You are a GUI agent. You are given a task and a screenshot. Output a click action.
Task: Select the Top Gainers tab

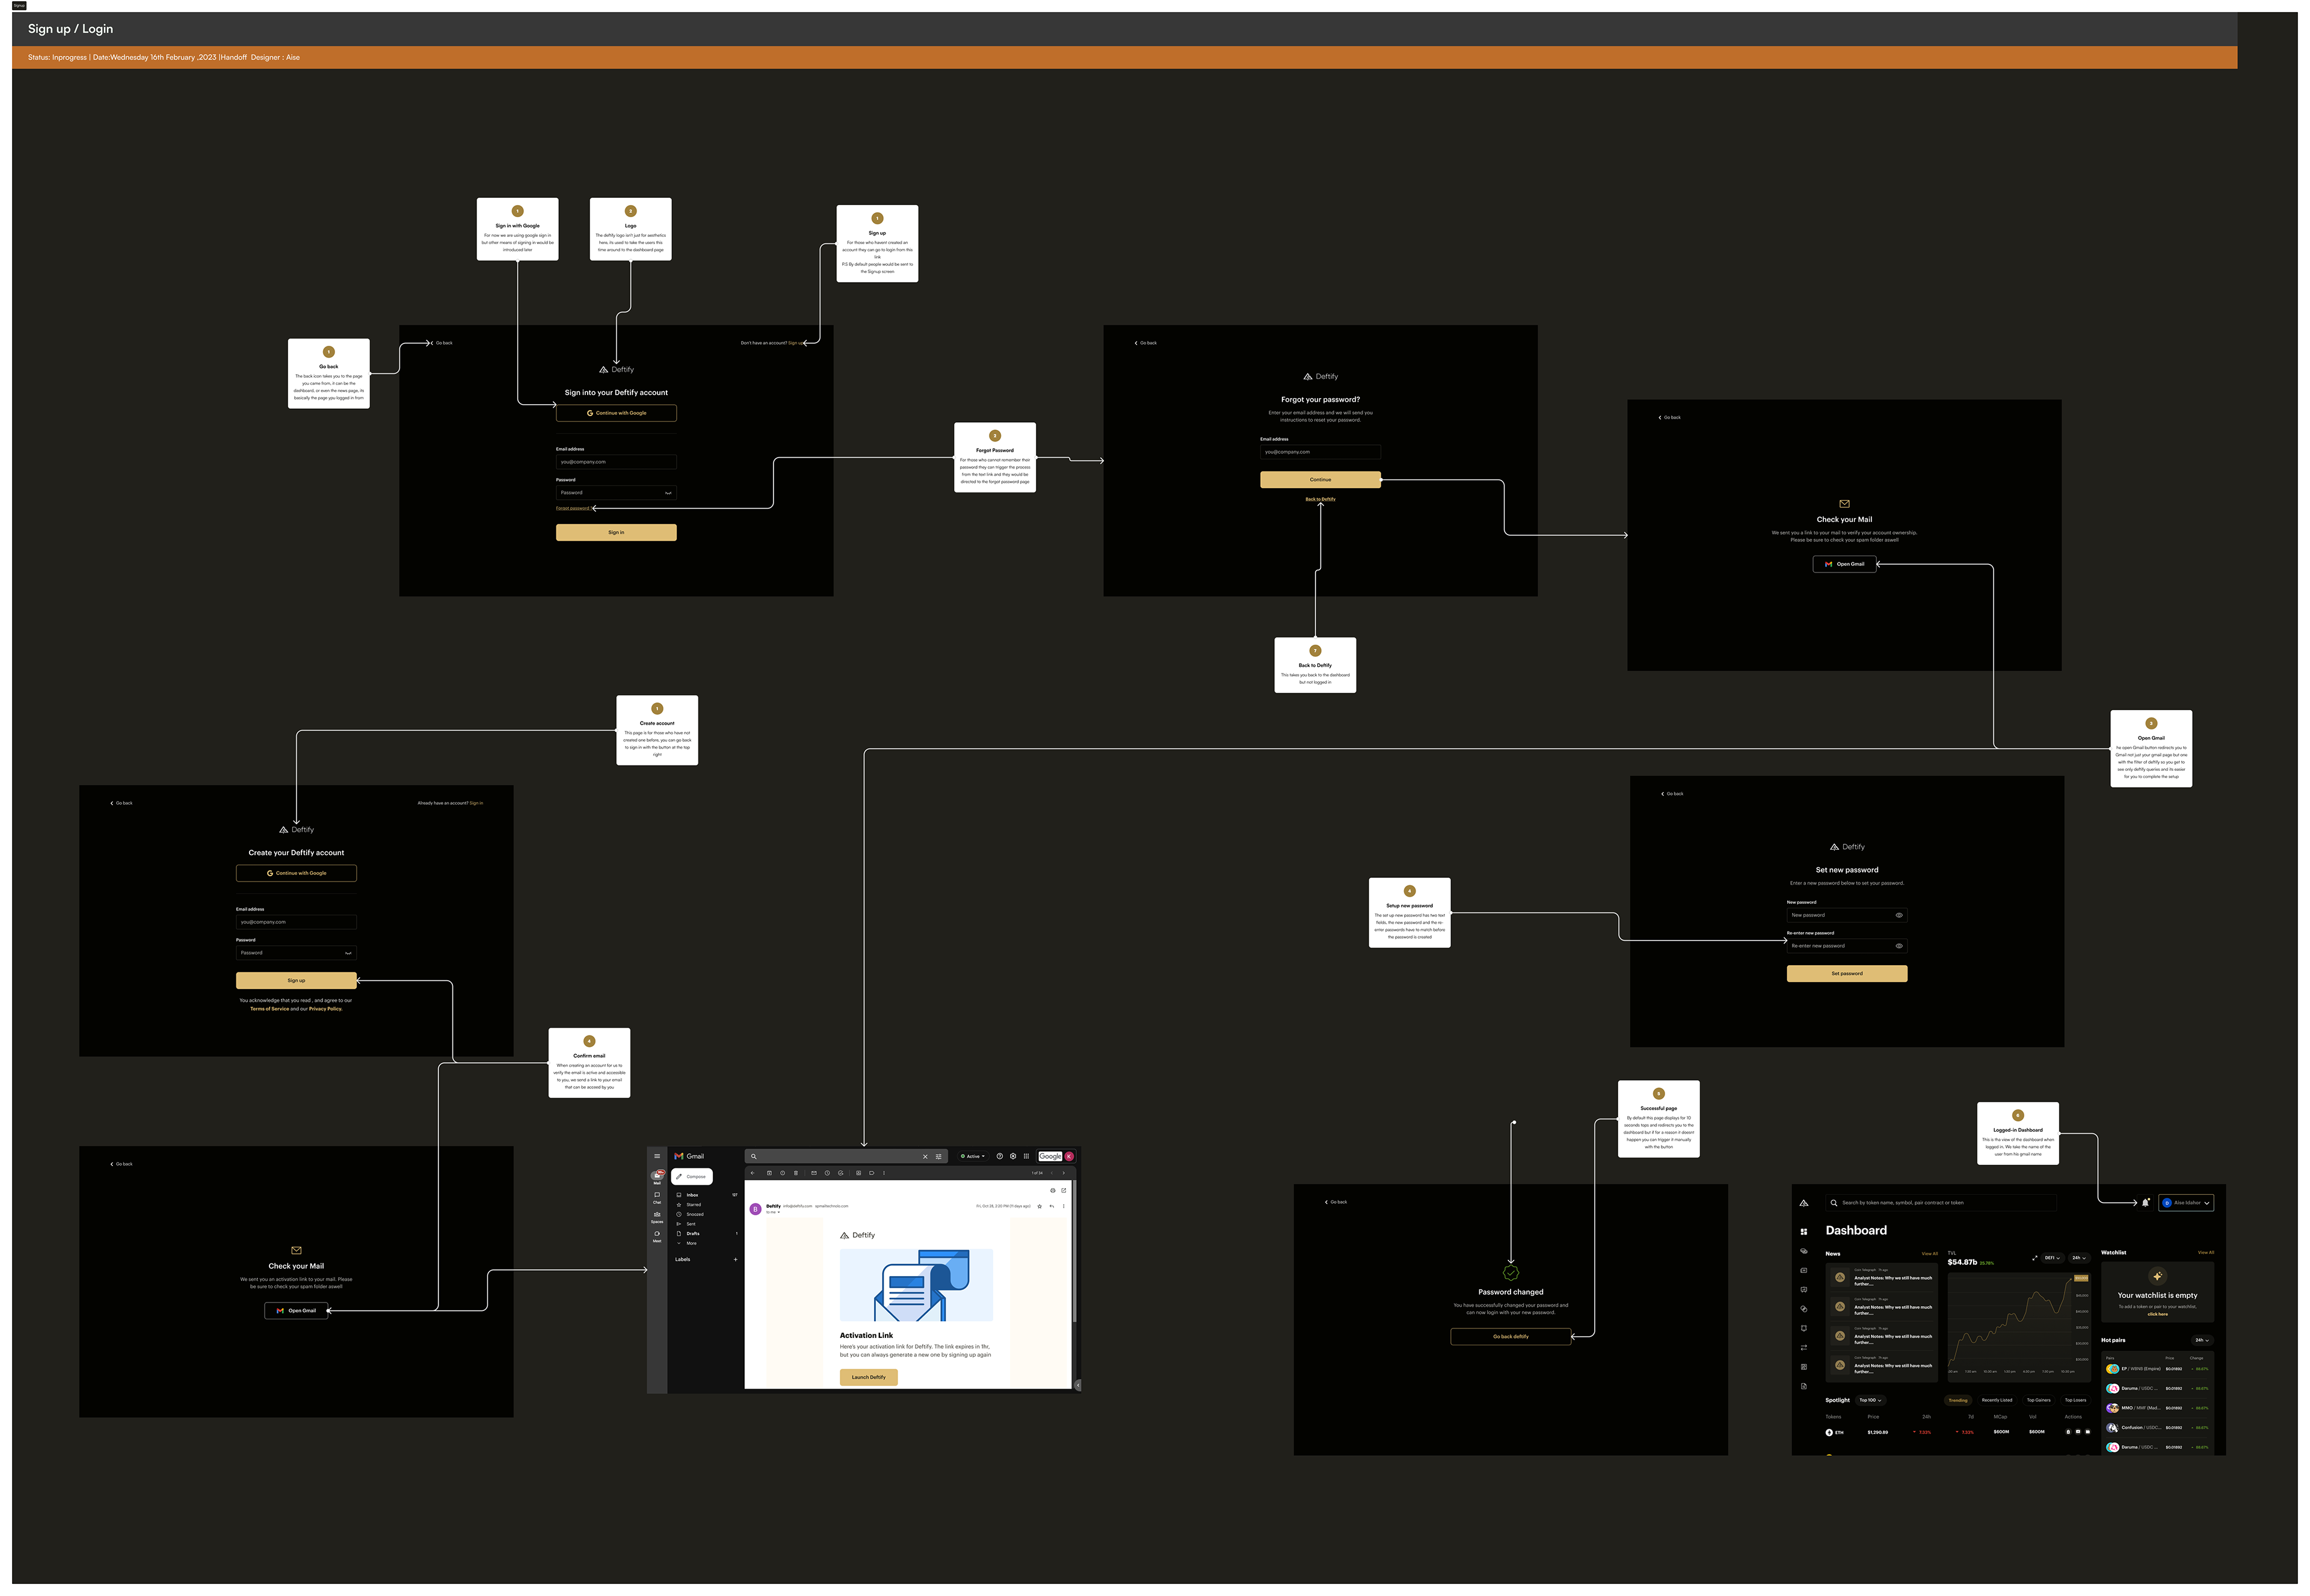point(2038,1400)
